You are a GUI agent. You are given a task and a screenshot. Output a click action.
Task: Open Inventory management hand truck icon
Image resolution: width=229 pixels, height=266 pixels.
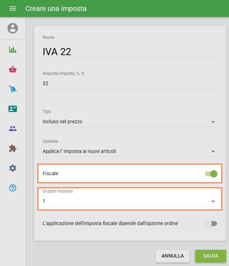[13, 89]
